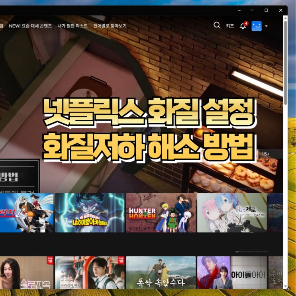Open NEW! 요즘 대세 콘텐츠 menu
Viewport: 296px width, 296px height.
(30, 25)
